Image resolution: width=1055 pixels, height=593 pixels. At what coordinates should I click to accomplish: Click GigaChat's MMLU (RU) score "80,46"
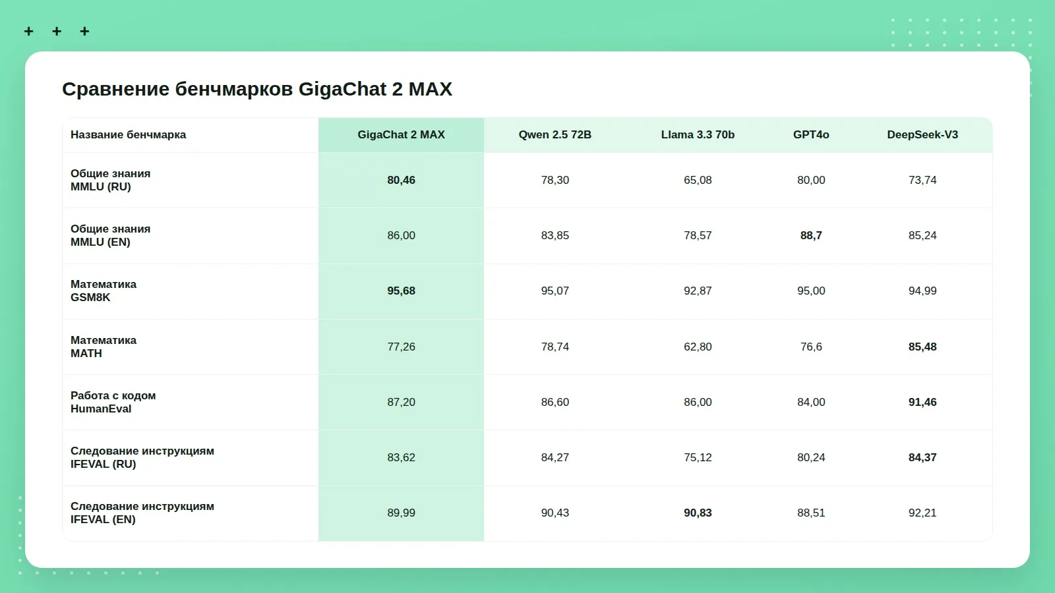[x=402, y=180]
